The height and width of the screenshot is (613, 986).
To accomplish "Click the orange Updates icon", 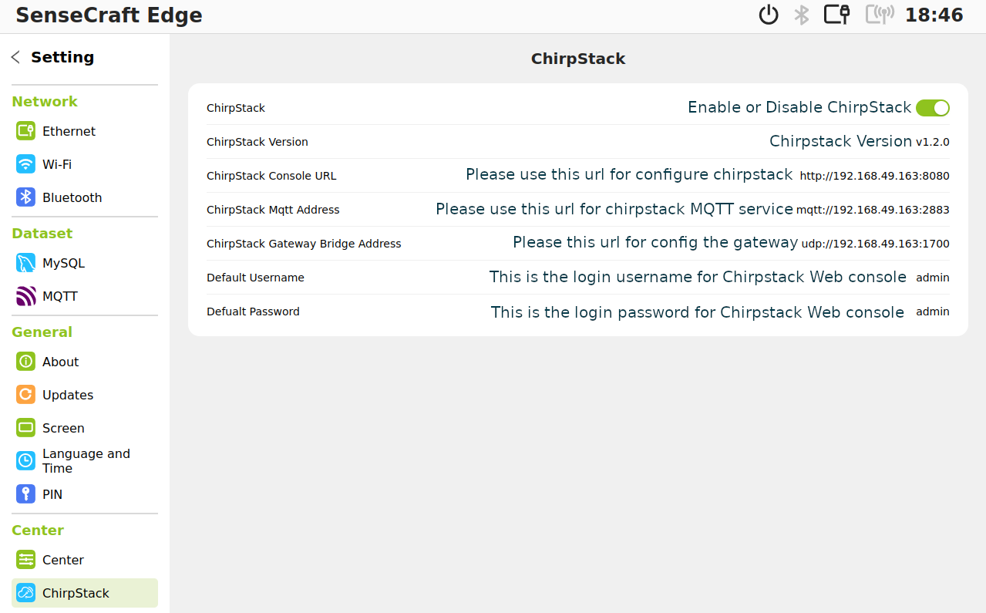I will click(x=25, y=395).
